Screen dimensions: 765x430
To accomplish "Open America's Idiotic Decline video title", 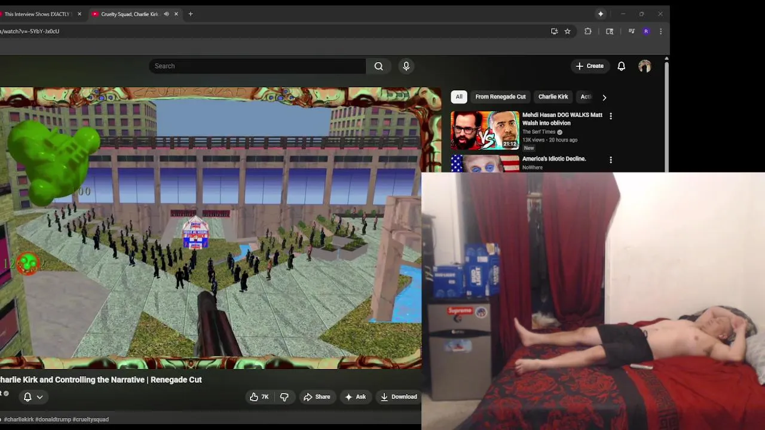I will pyautogui.click(x=554, y=159).
